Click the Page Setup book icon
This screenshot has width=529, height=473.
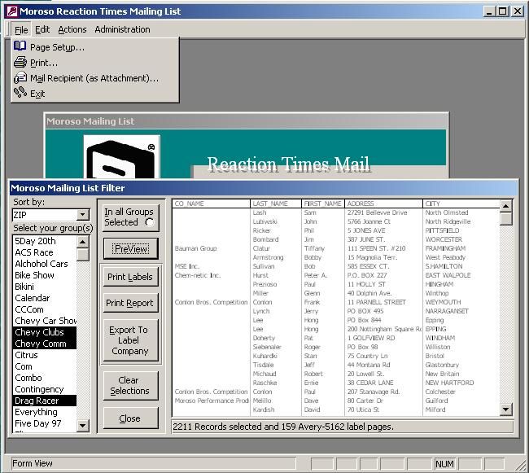pyautogui.click(x=20, y=46)
